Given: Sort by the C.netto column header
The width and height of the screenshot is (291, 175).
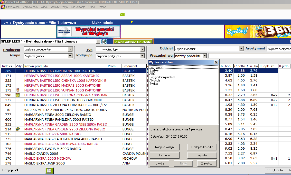Looking at the screenshot, I should [x=240, y=66].
